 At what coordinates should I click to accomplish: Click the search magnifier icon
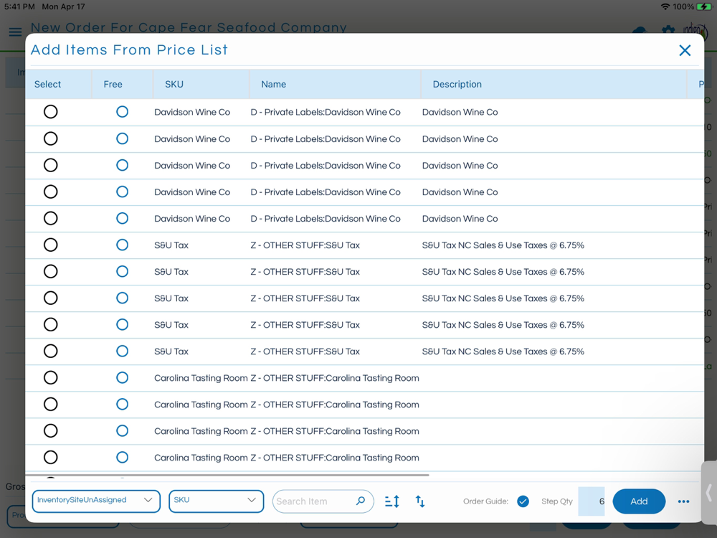[x=361, y=501]
